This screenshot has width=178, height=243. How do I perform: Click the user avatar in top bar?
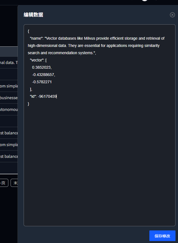[x=144, y=1]
